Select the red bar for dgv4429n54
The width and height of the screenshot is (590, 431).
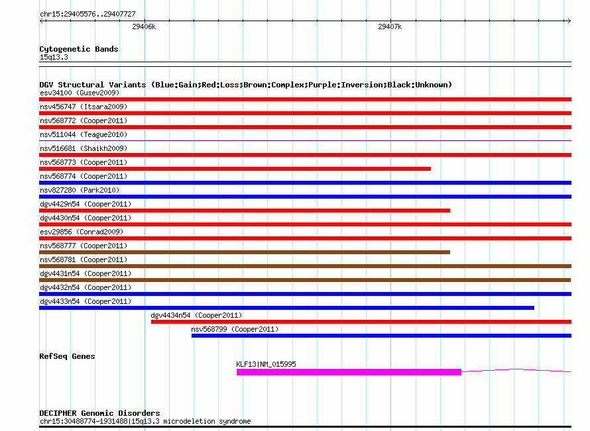click(245, 211)
